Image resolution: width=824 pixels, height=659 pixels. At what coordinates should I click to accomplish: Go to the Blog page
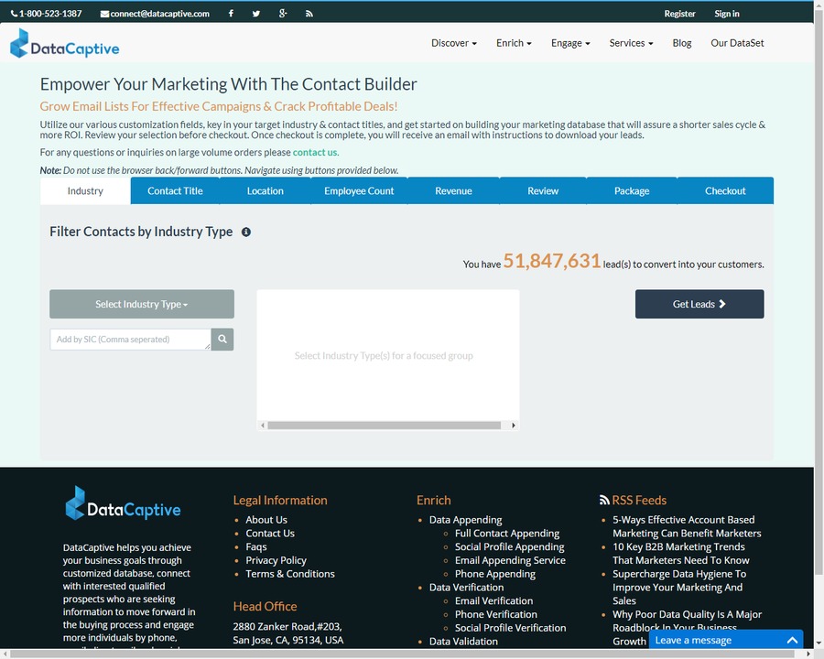tap(682, 43)
